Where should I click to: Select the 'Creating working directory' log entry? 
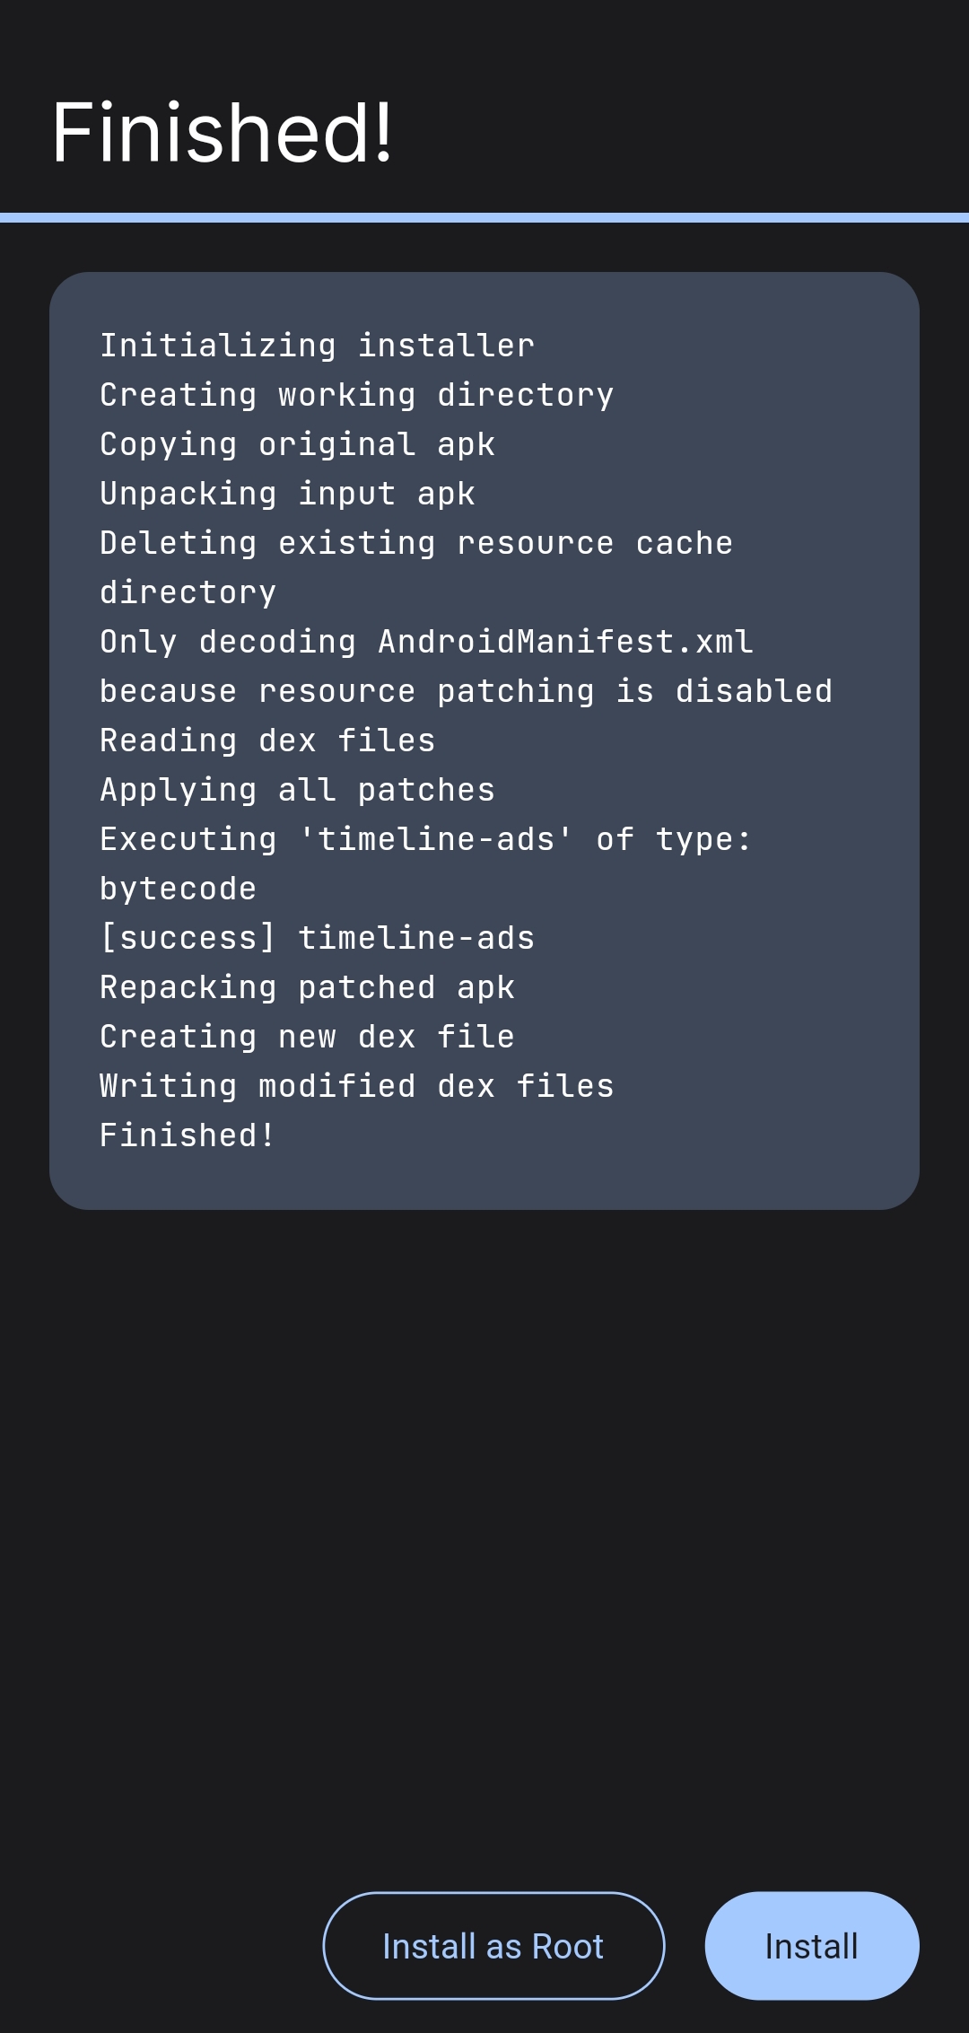click(x=357, y=394)
